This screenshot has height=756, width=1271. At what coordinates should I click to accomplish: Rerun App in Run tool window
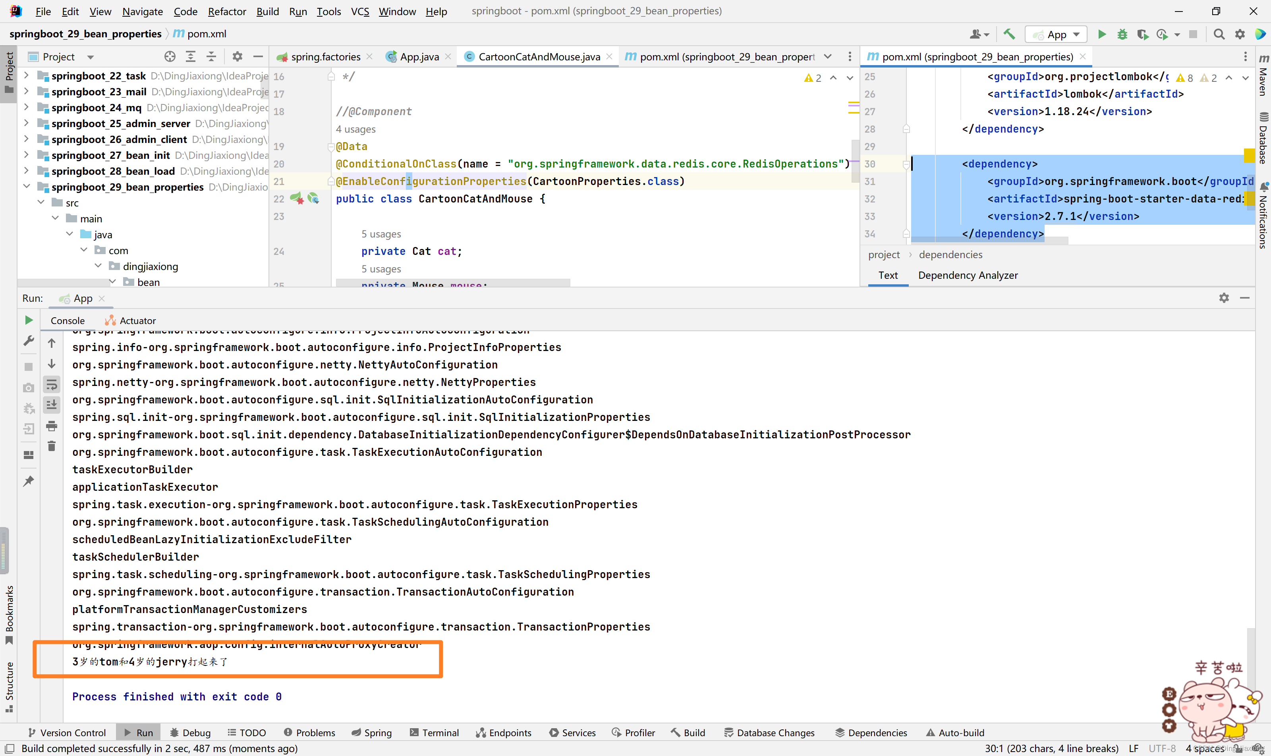click(x=29, y=320)
